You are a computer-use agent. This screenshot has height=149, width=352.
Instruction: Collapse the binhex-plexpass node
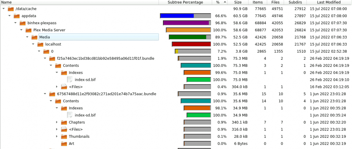15,23
